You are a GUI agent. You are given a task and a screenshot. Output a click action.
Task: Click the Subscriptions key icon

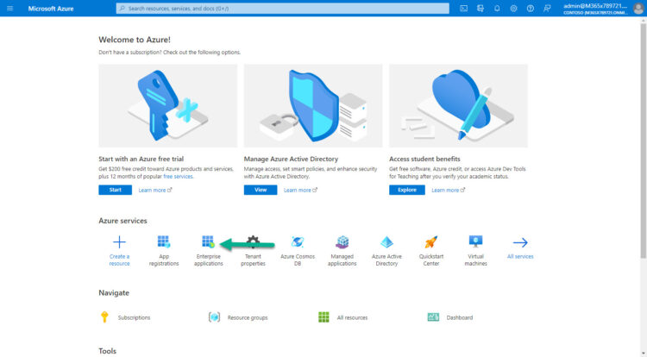[104, 317]
